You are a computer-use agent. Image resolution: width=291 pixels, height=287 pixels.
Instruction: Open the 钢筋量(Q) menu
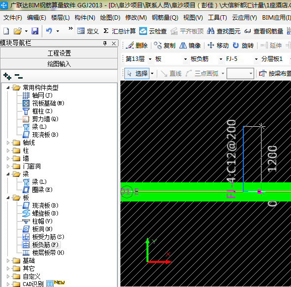tap(165, 18)
